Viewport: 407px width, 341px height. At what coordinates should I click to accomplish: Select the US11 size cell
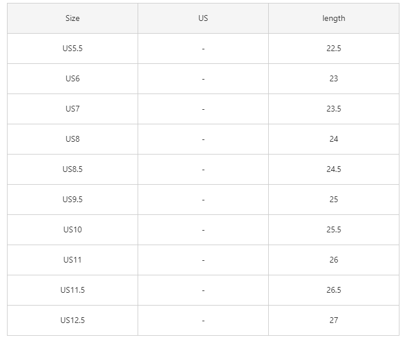click(73, 260)
